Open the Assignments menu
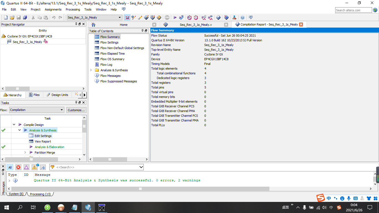Viewport: 379px width, 213px height. 53,9
